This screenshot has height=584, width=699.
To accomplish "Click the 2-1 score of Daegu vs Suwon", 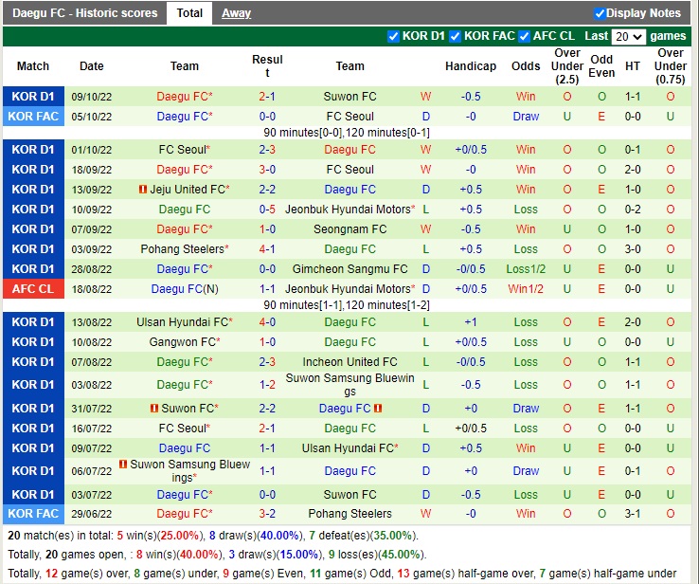I will point(267,97).
